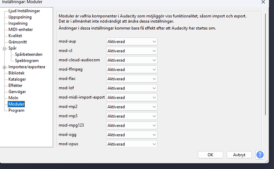The image size is (274, 169).
Task: Select the Moln category
Action: (x=13, y=98)
